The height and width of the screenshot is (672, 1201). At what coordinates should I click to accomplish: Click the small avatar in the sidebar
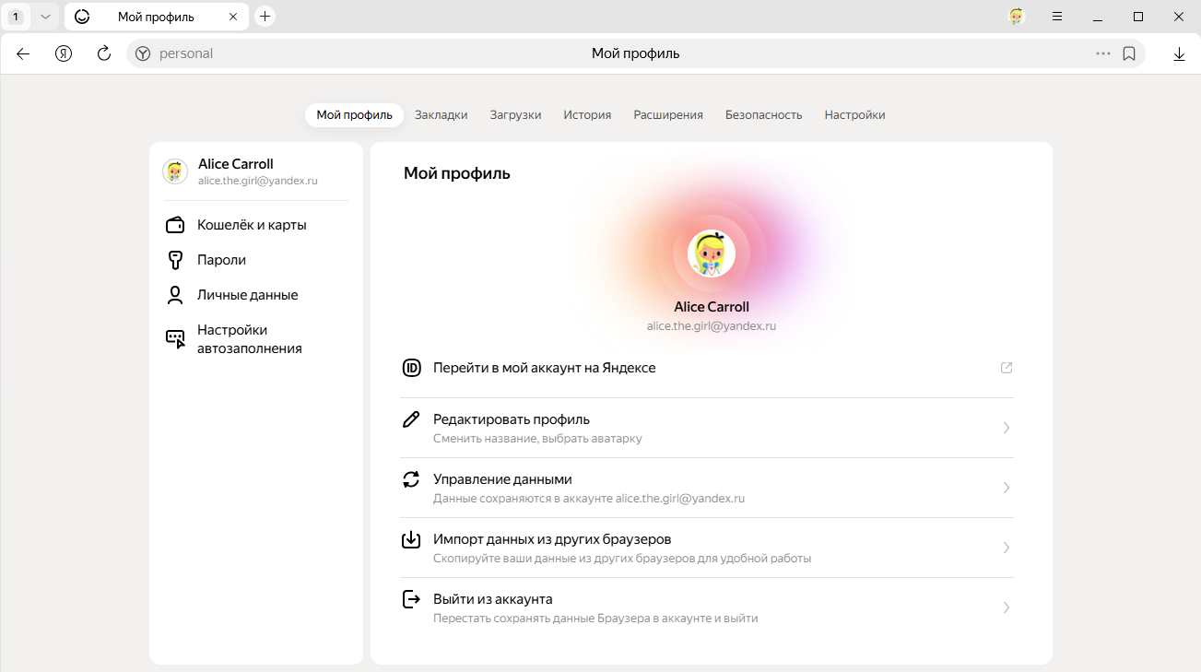(x=175, y=171)
